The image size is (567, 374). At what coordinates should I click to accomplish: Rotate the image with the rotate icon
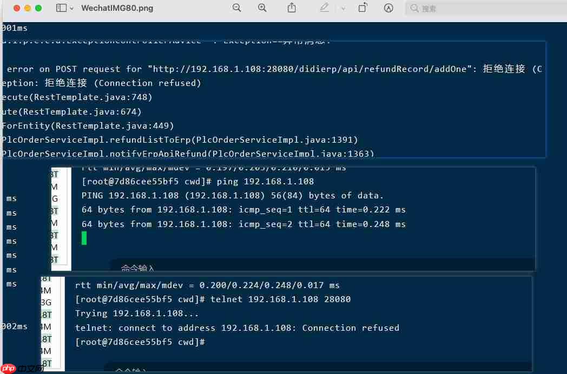coord(362,8)
